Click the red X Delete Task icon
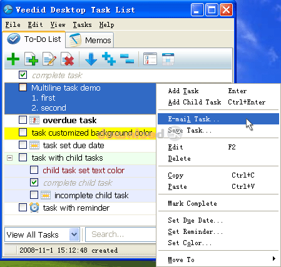281x267 pixels. 68,59
